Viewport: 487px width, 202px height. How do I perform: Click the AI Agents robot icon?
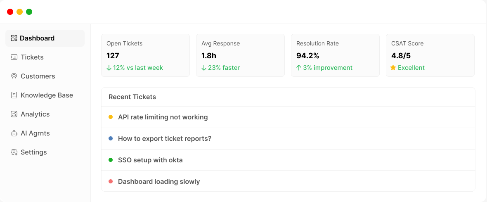tap(14, 133)
